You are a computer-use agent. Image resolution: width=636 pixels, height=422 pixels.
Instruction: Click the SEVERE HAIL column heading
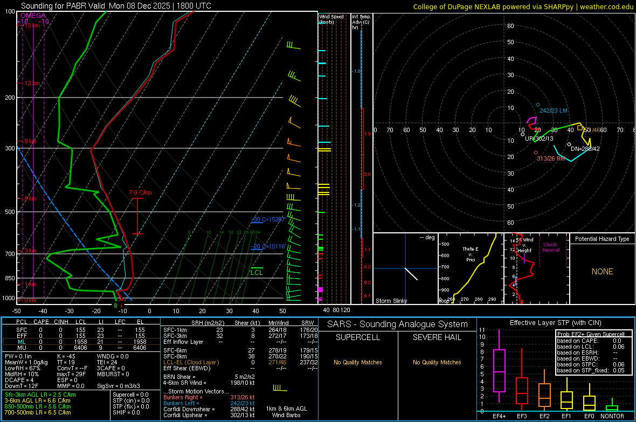[437, 337]
